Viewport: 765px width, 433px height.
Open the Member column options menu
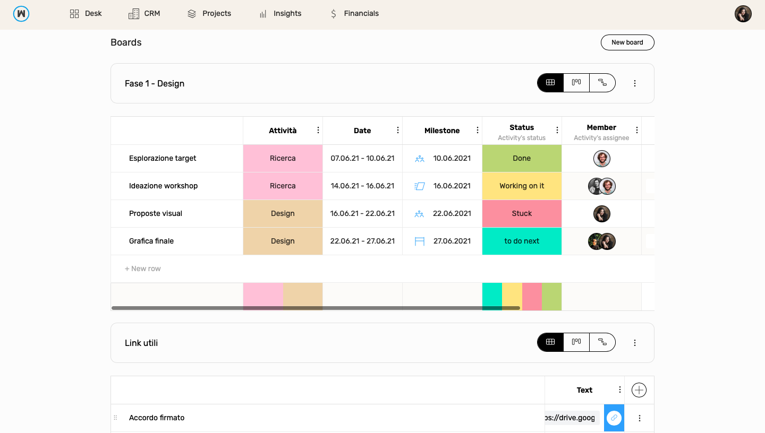pos(636,129)
